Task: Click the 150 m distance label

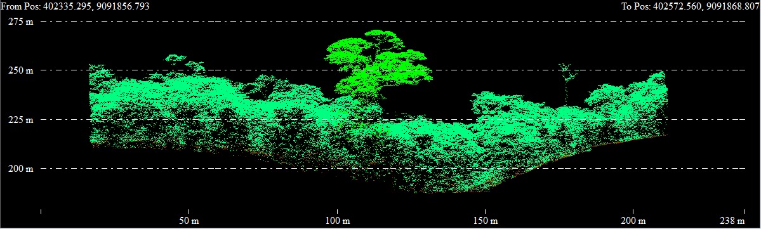Action: tap(486, 221)
